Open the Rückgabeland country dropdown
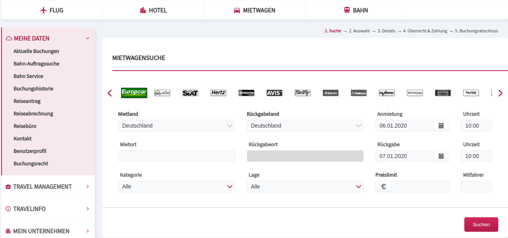Screen dimensions: 508x238 [305, 126]
